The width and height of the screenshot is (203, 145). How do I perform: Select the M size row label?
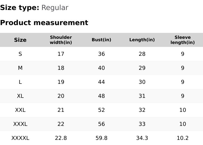(x=20, y=68)
